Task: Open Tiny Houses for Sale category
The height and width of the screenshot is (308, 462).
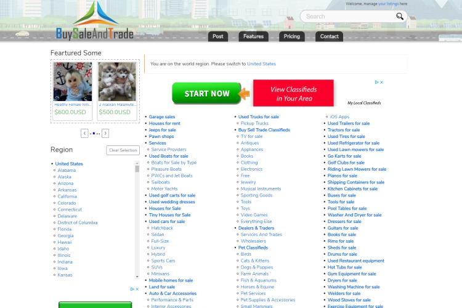Action: click(x=170, y=215)
